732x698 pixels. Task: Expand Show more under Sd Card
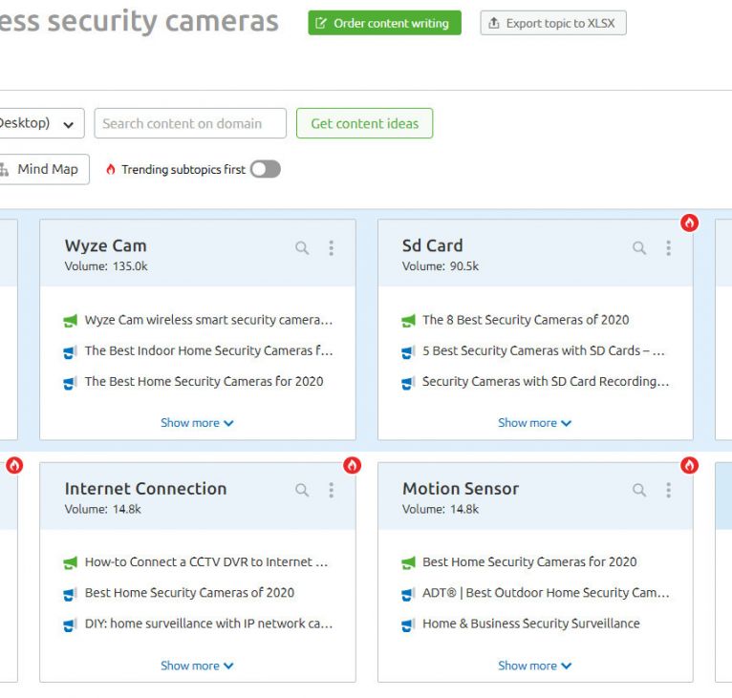pos(534,423)
